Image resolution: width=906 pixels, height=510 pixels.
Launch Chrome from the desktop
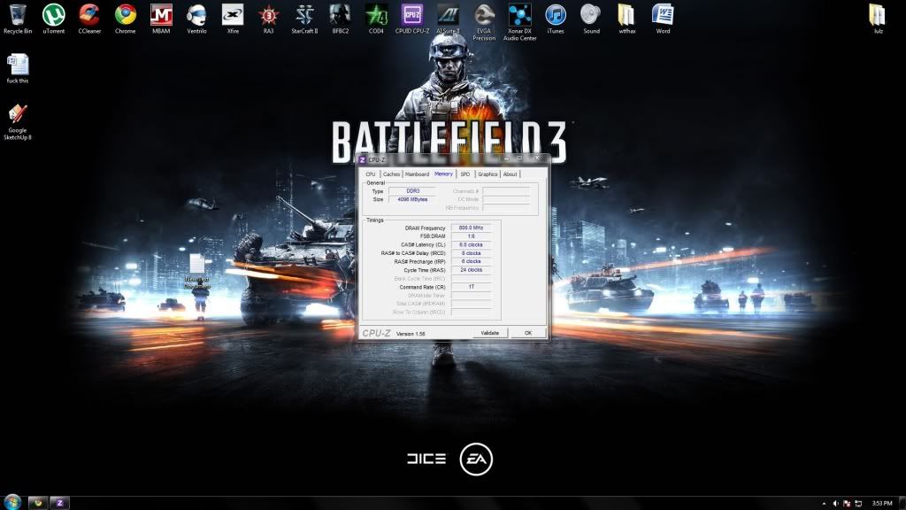click(126, 19)
